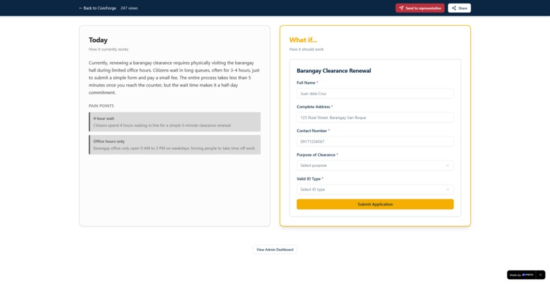Click the paper plane icon on Send to representative
Image resolution: width=550 pixels, height=284 pixels.
(x=401, y=8)
